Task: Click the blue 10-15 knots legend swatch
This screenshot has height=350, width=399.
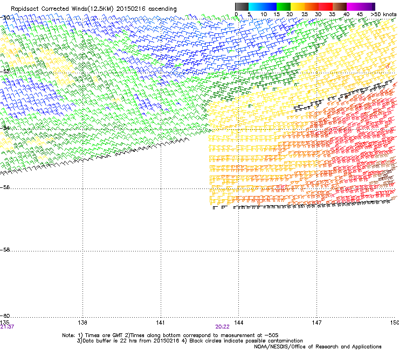Action: (270, 6)
